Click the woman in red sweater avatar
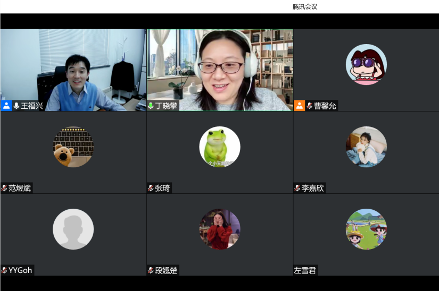 point(220,229)
